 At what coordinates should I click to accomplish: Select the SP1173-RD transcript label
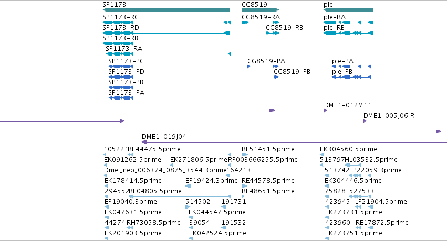[121, 28]
